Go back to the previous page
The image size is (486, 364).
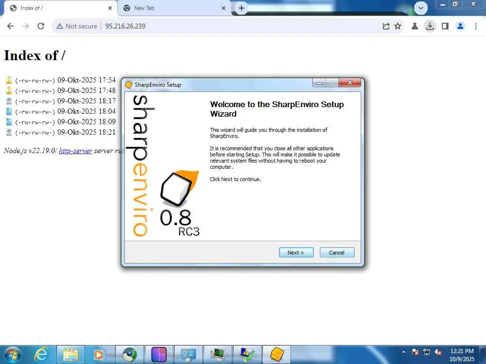tap(10, 27)
